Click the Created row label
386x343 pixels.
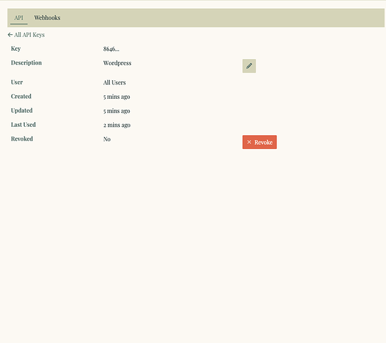(x=21, y=96)
